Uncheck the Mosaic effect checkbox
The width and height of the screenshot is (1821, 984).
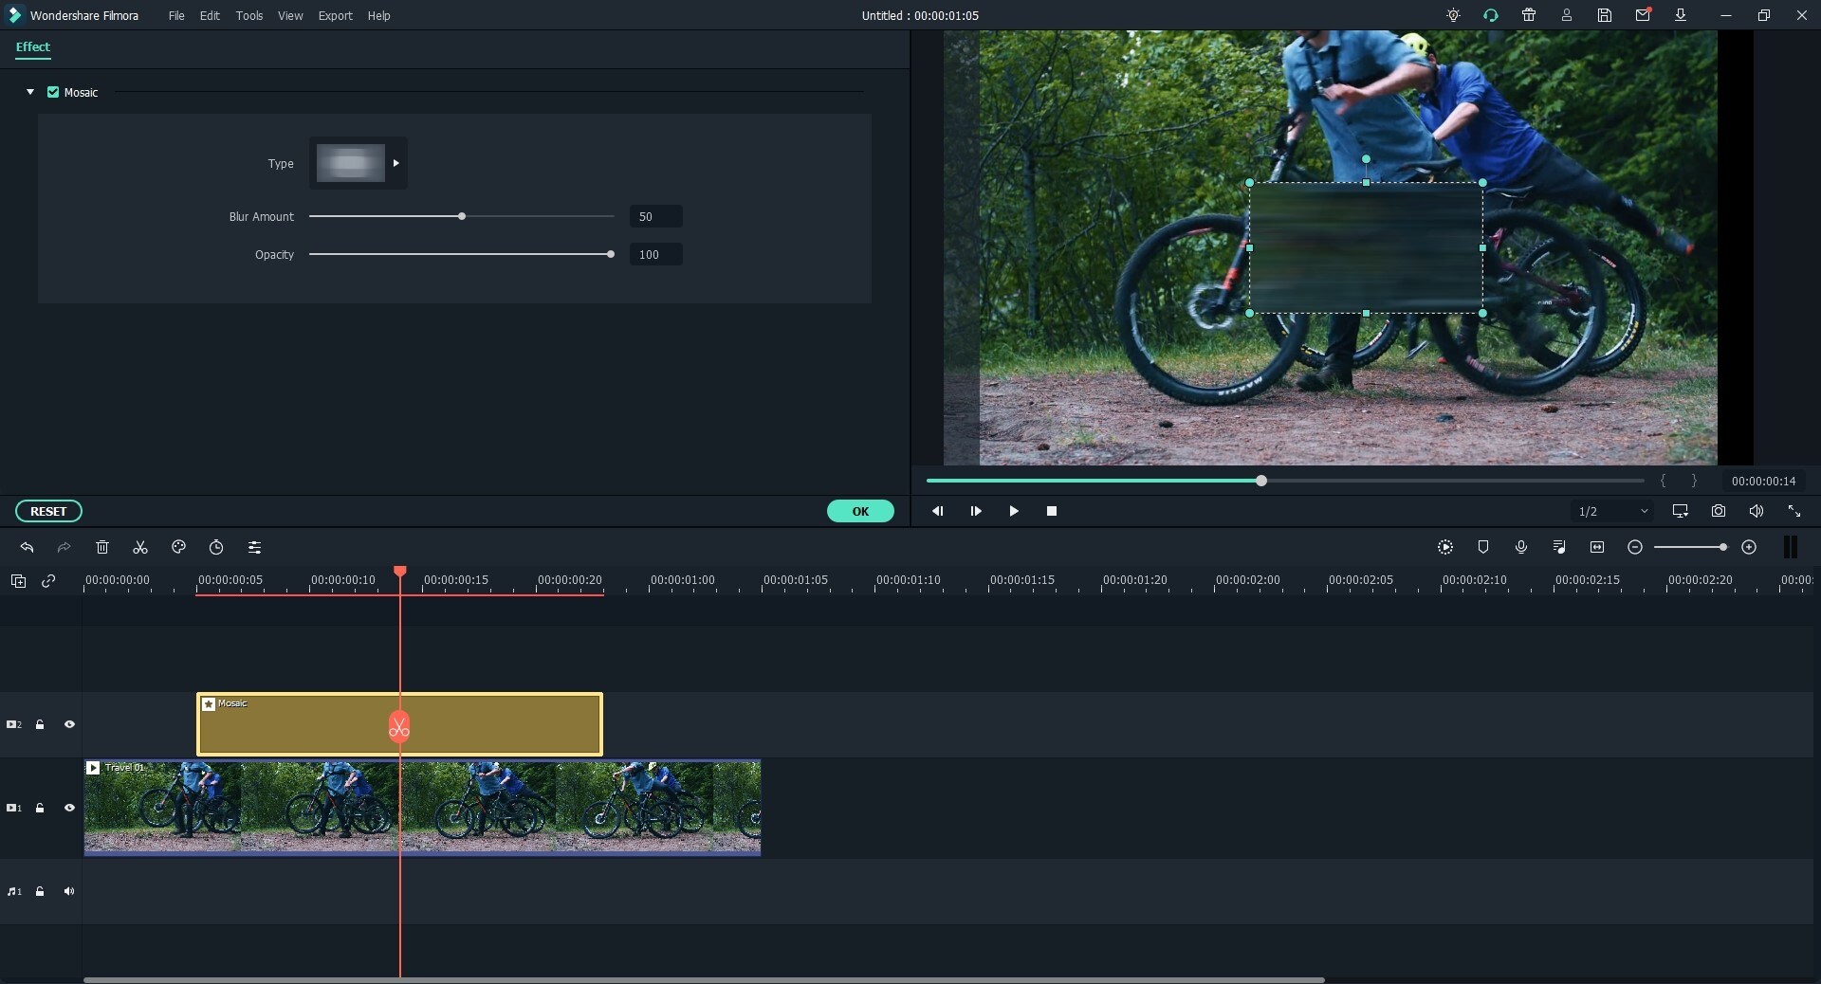coord(53,91)
